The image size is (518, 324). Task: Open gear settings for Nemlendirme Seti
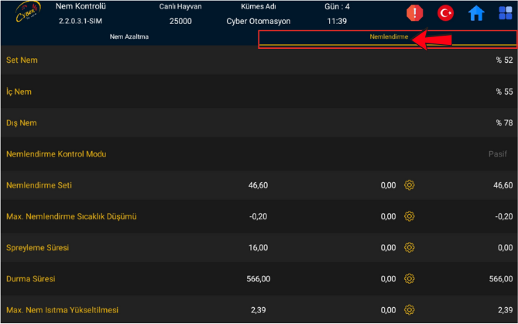pos(410,185)
